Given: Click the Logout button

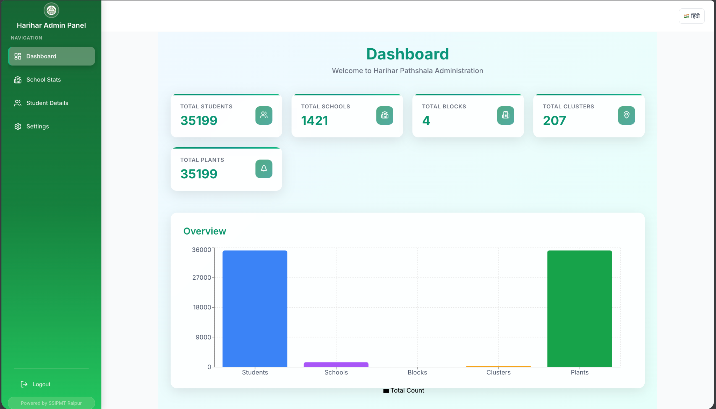Looking at the screenshot, I should [41, 384].
